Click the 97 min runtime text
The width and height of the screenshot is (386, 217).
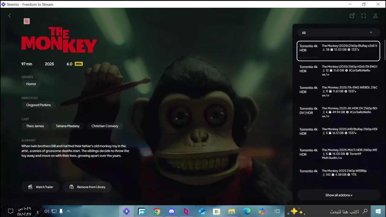pyautogui.click(x=27, y=64)
